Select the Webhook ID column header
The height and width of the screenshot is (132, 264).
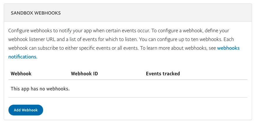84,74
